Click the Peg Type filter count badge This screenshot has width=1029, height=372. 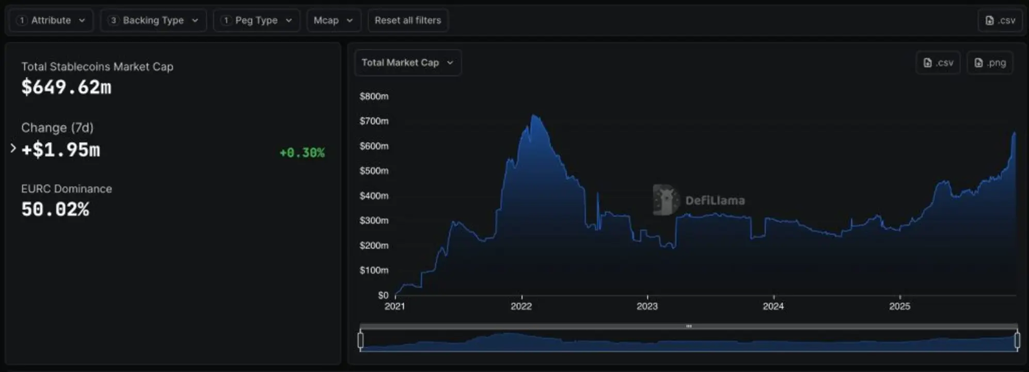[x=226, y=21]
